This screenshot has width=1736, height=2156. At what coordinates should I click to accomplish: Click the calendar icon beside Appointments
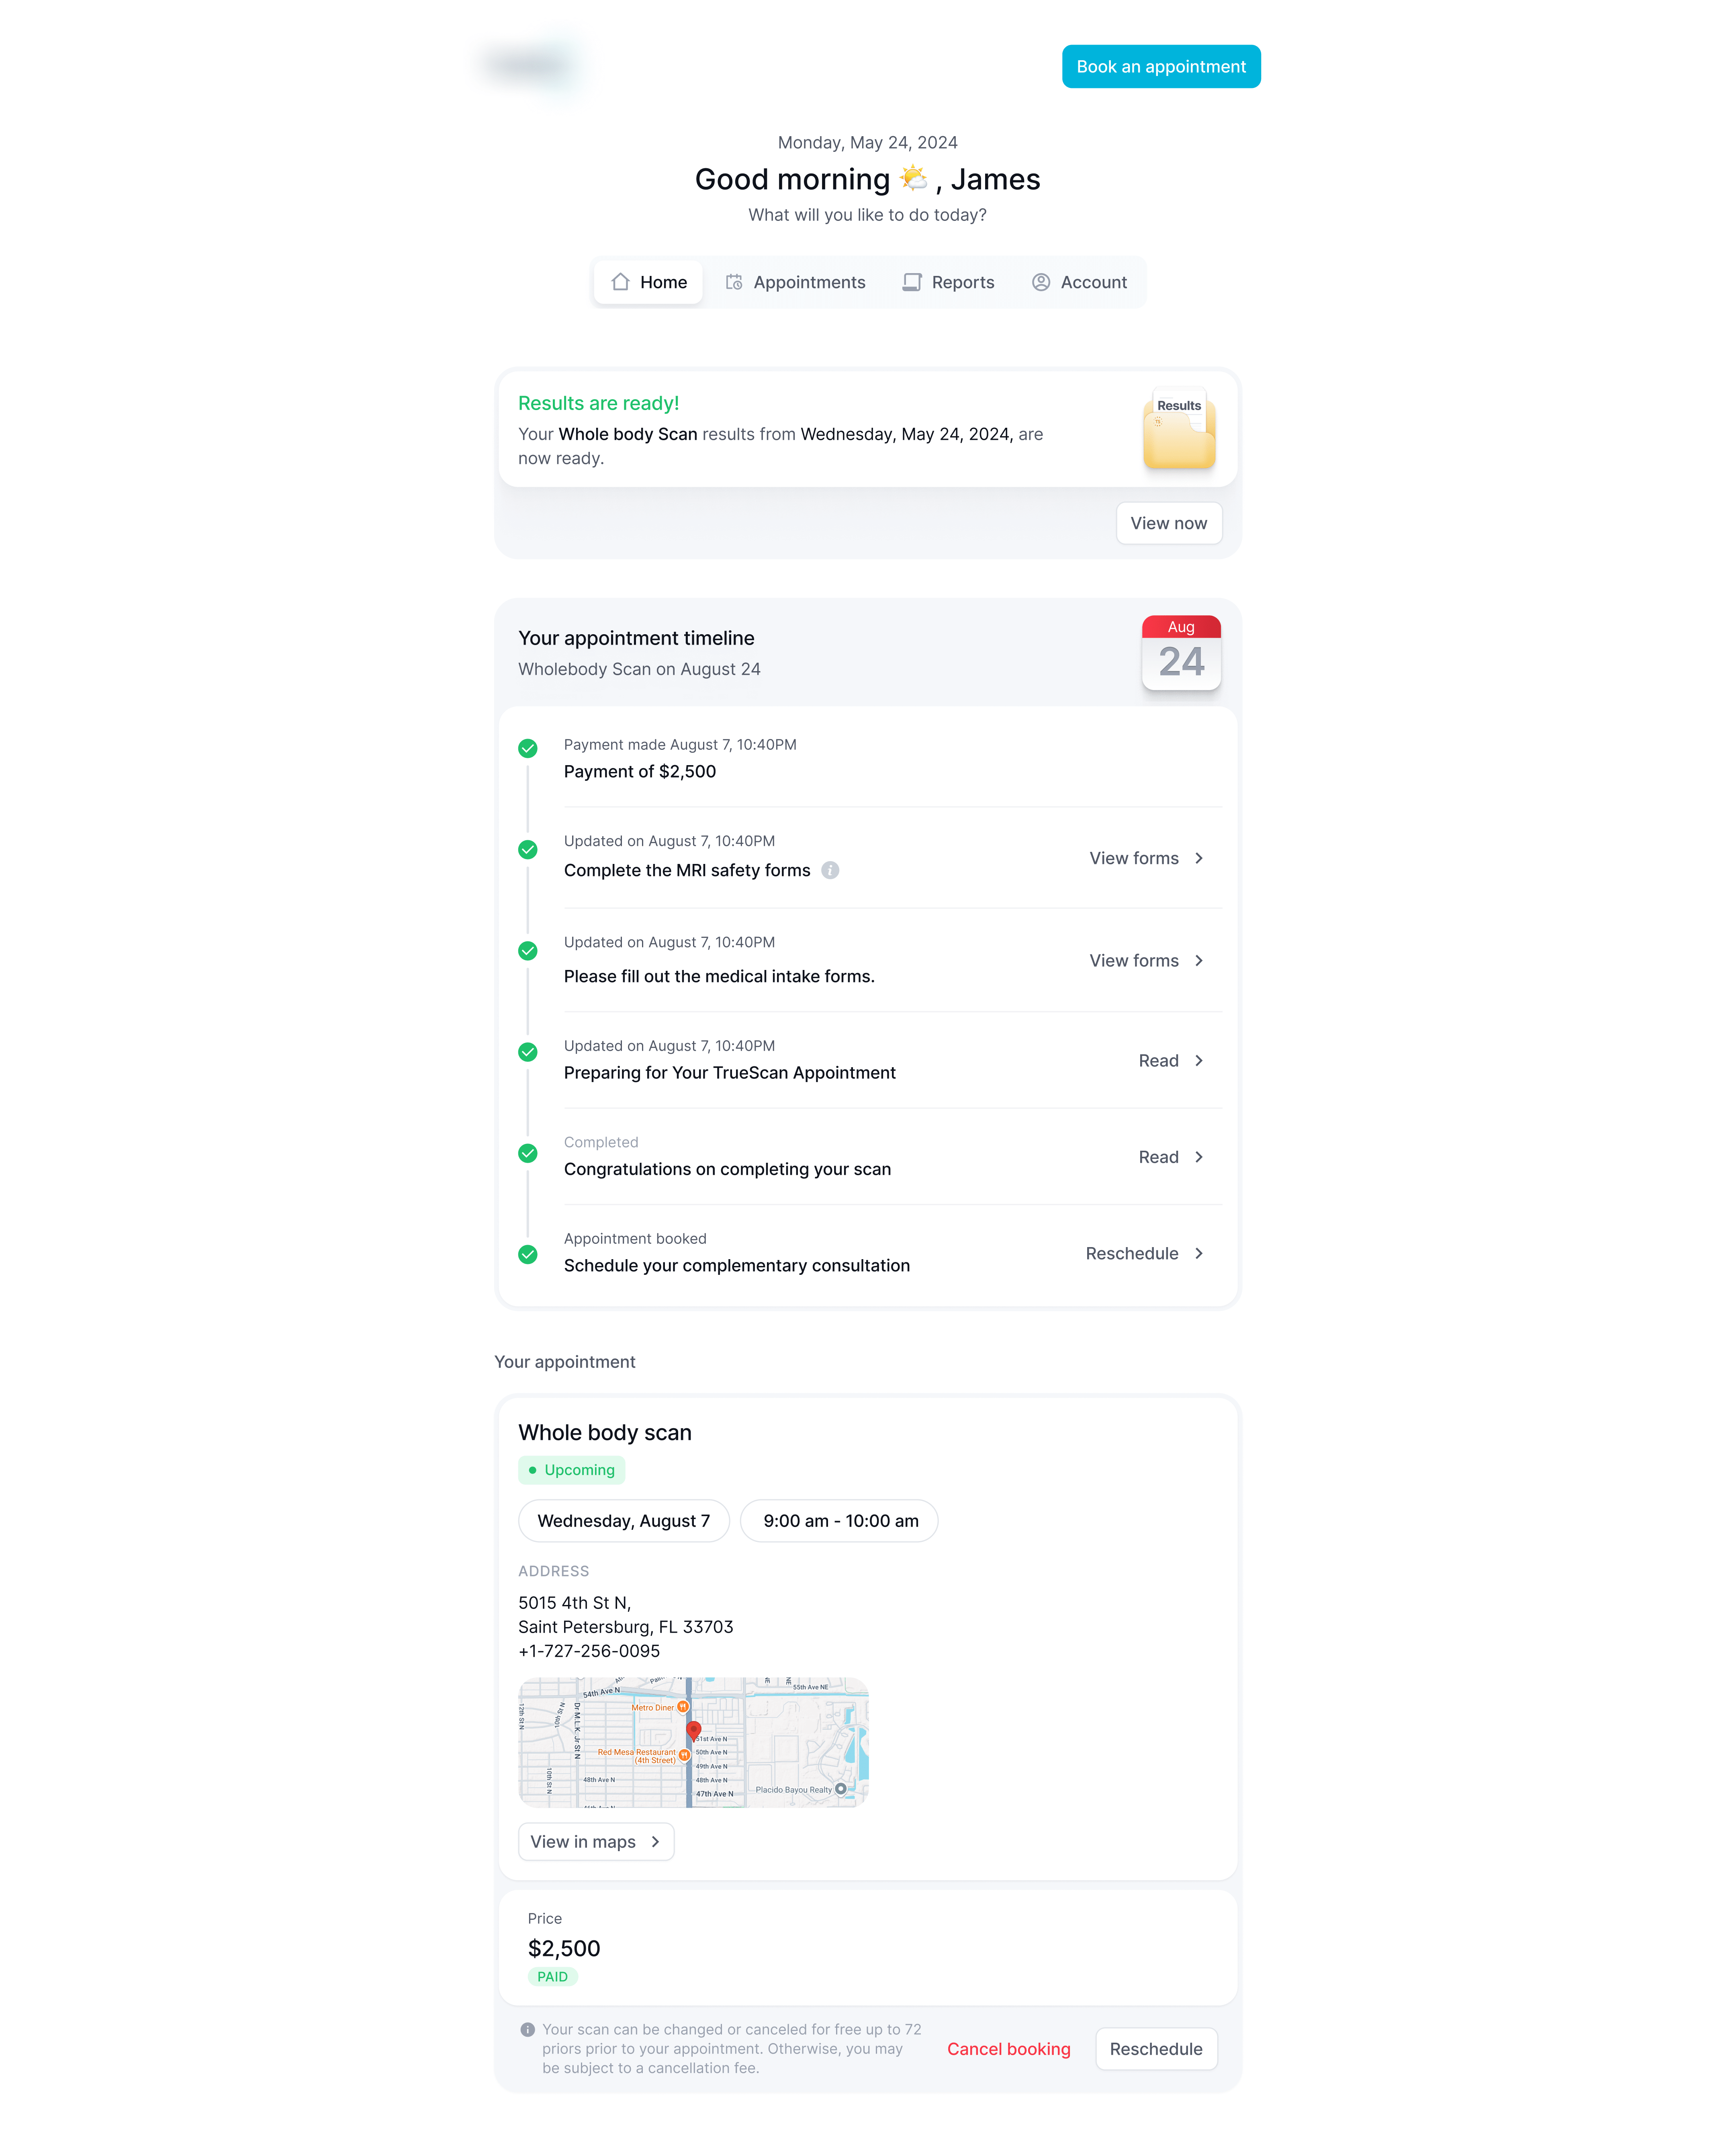tap(734, 282)
